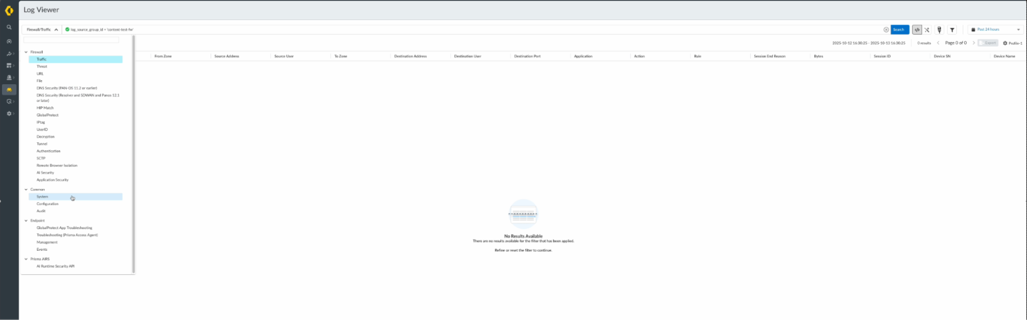
Task: Click the Device Name column header
Action: pos(1004,57)
